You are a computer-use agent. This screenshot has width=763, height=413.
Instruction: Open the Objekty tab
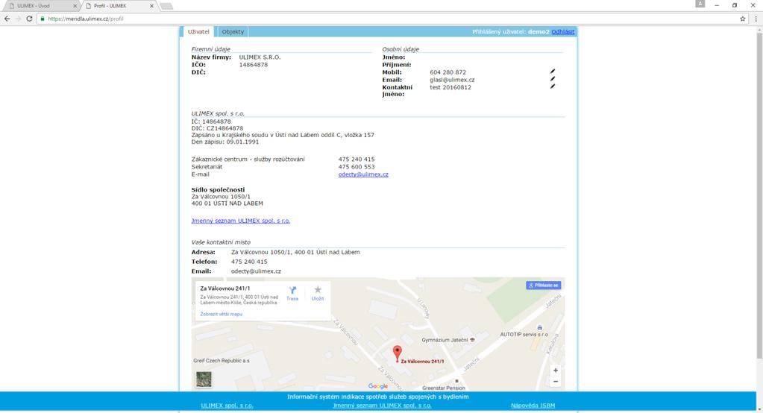[233, 31]
